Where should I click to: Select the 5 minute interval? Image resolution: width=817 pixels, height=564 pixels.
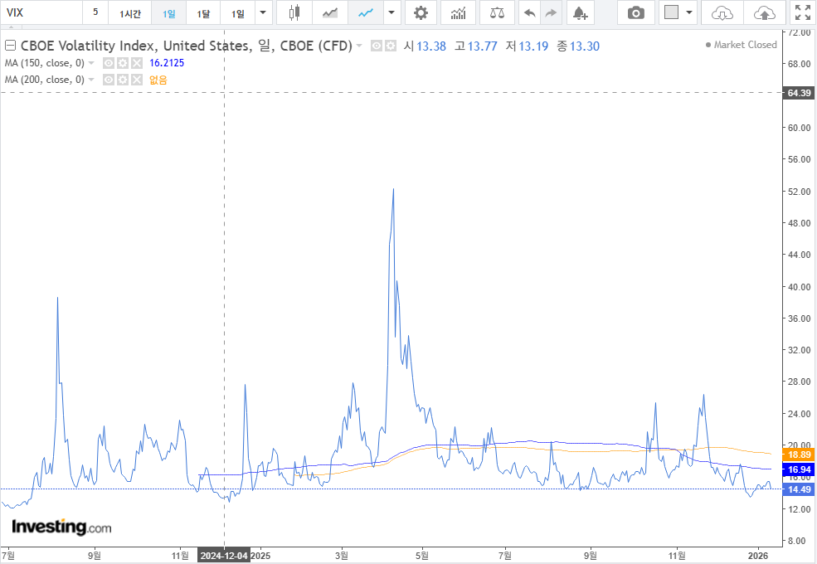pos(95,12)
